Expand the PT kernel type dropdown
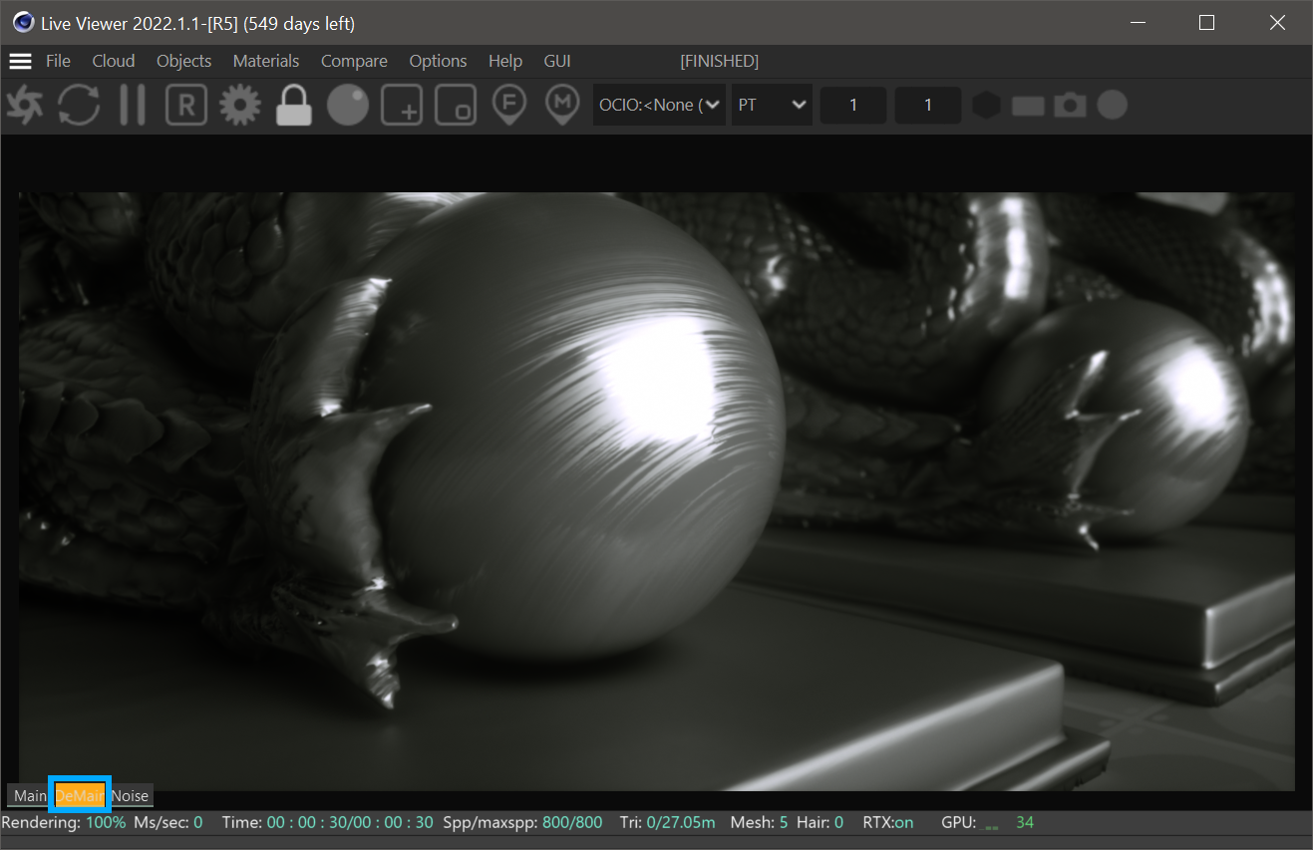Image resolution: width=1313 pixels, height=850 pixels. pyautogui.click(x=772, y=105)
